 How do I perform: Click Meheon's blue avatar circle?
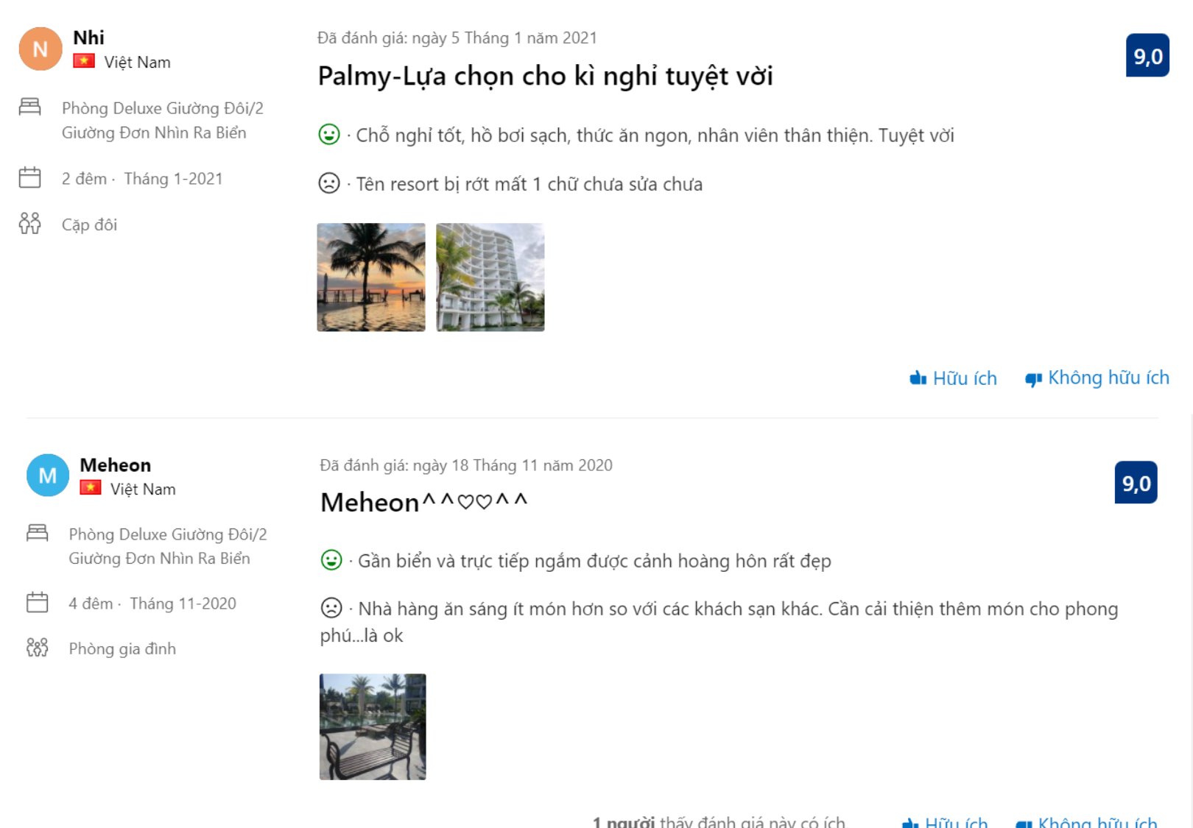click(x=48, y=475)
